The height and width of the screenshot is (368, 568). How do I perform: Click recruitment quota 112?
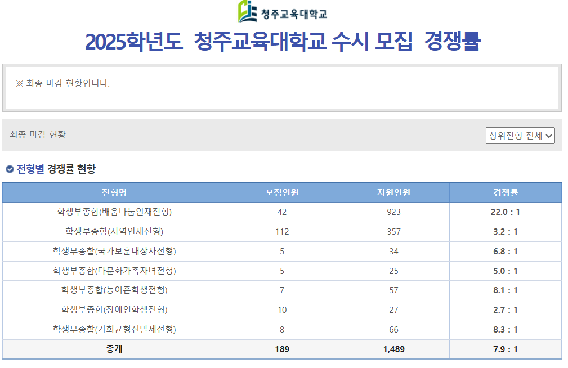point(282,231)
